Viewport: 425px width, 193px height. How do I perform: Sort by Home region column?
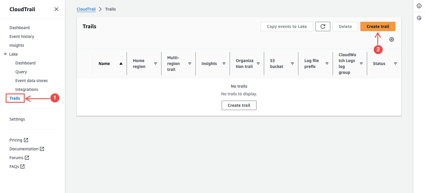156,64
